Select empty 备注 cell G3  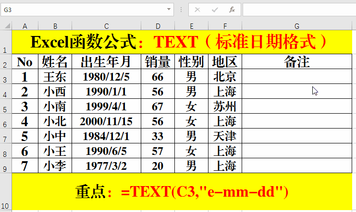tap(297, 76)
